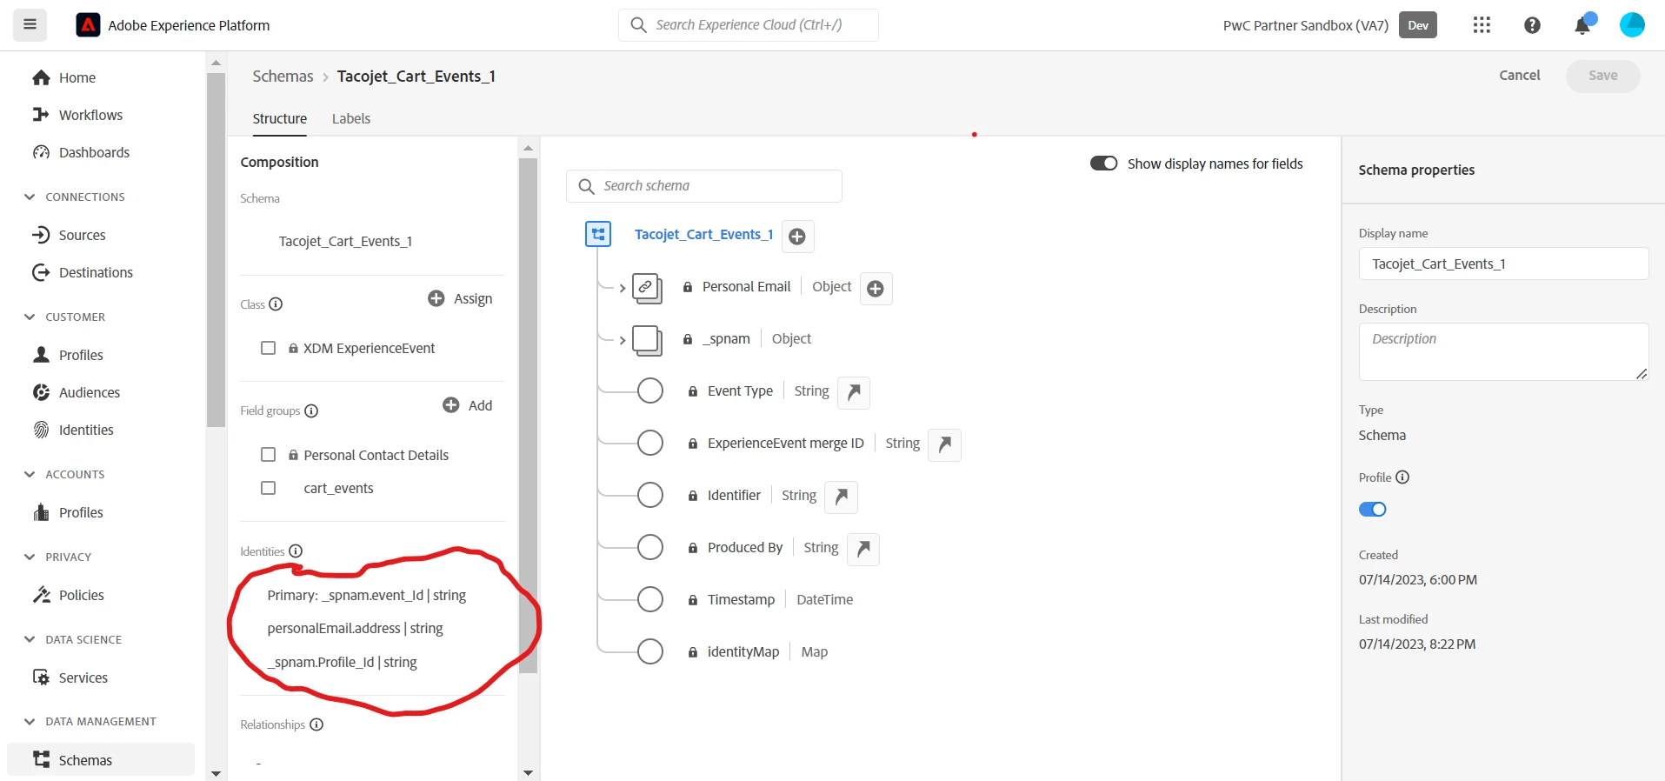Open the app switcher grid
This screenshot has height=781, width=1665.
(x=1482, y=25)
